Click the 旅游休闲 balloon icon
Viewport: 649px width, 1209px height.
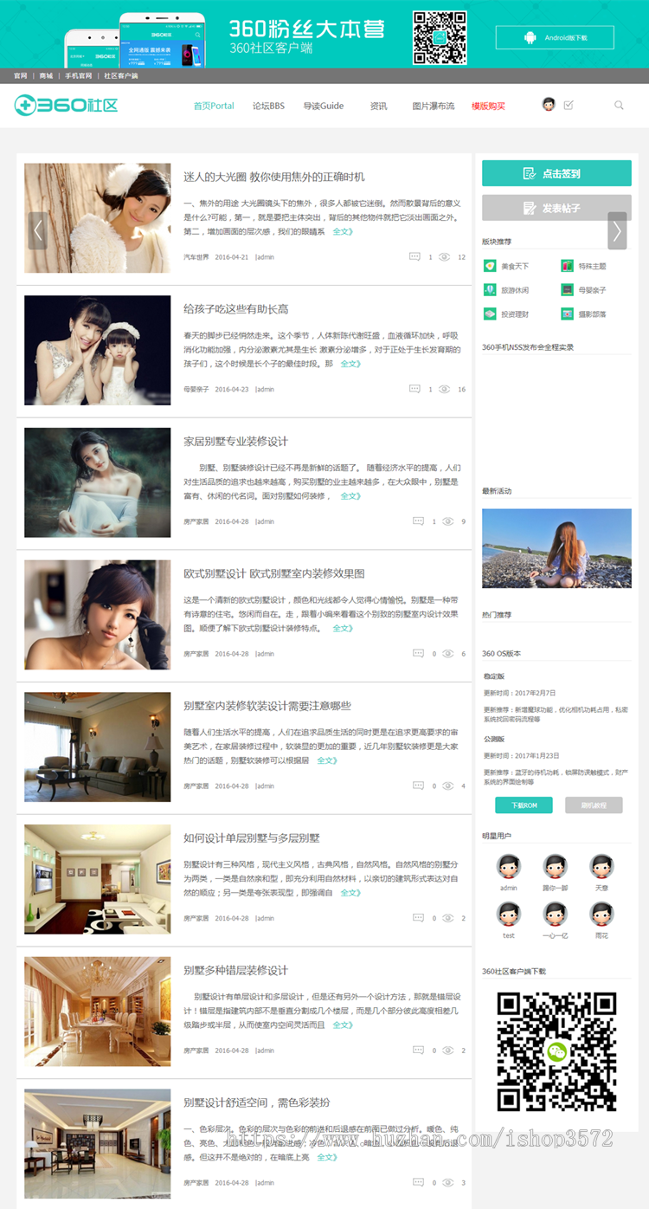click(x=489, y=290)
